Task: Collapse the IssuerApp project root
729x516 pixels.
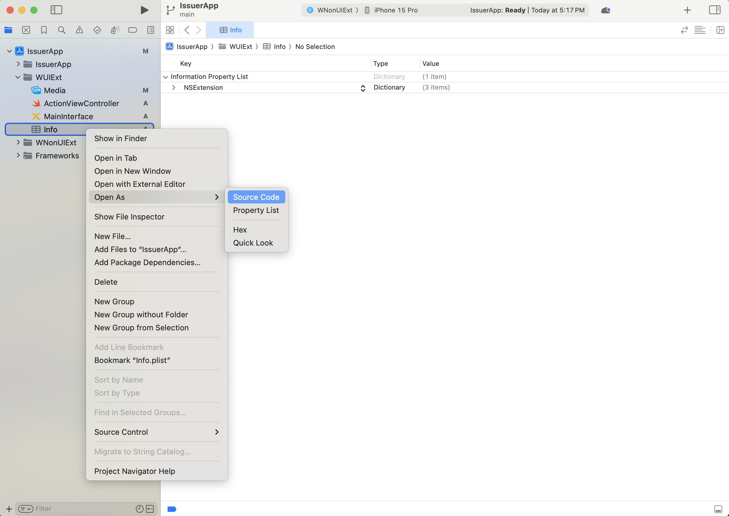Action: (x=9, y=51)
